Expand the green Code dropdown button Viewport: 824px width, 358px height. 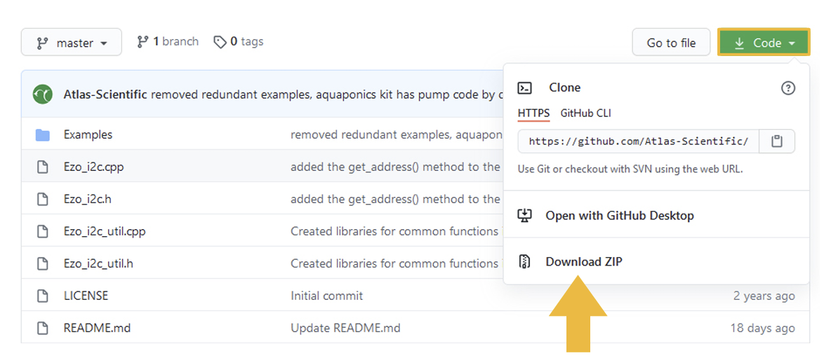click(x=763, y=43)
